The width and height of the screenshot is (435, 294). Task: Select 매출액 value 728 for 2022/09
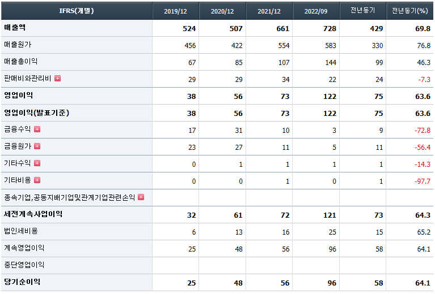click(x=330, y=28)
